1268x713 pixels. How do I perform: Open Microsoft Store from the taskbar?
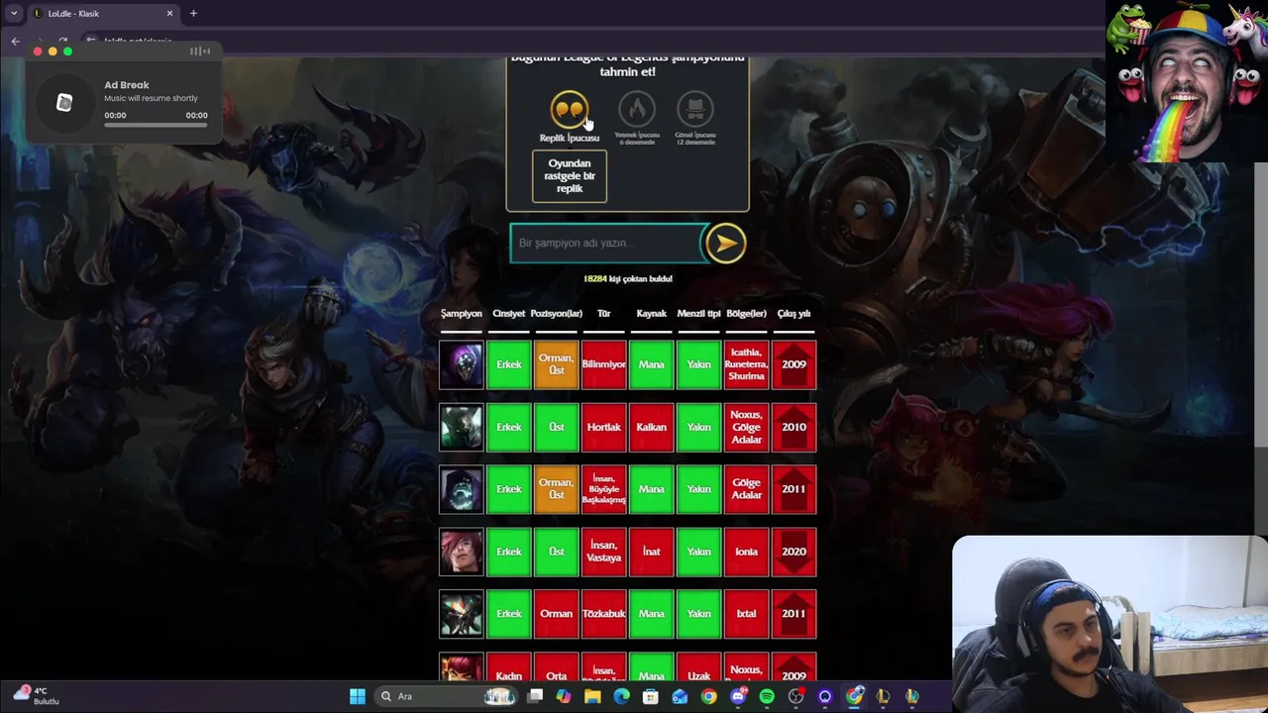pyautogui.click(x=651, y=696)
